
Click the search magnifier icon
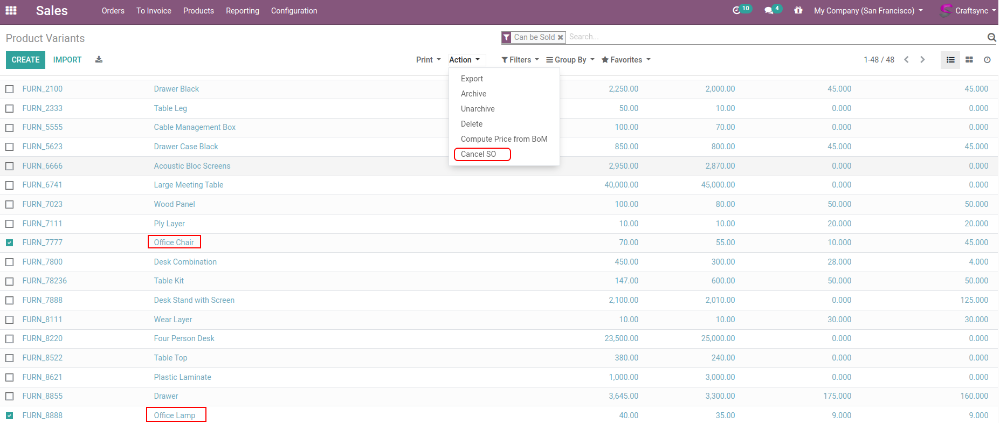(x=991, y=37)
